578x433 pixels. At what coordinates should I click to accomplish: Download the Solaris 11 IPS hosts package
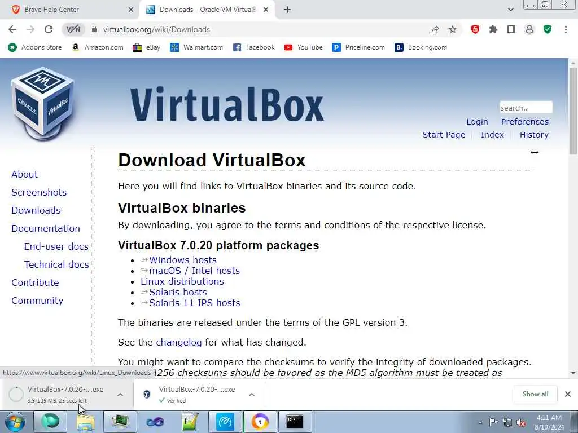pos(195,303)
